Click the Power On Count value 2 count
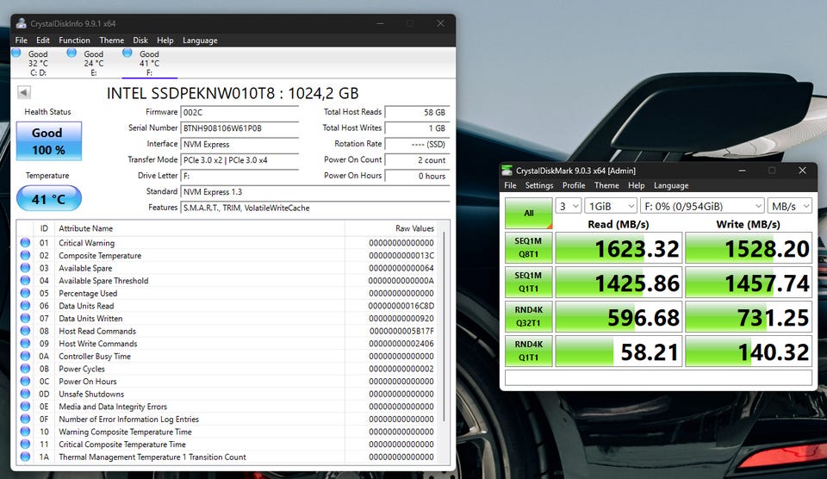Image resolution: width=827 pixels, height=479 pixels. tap(417, 160)
